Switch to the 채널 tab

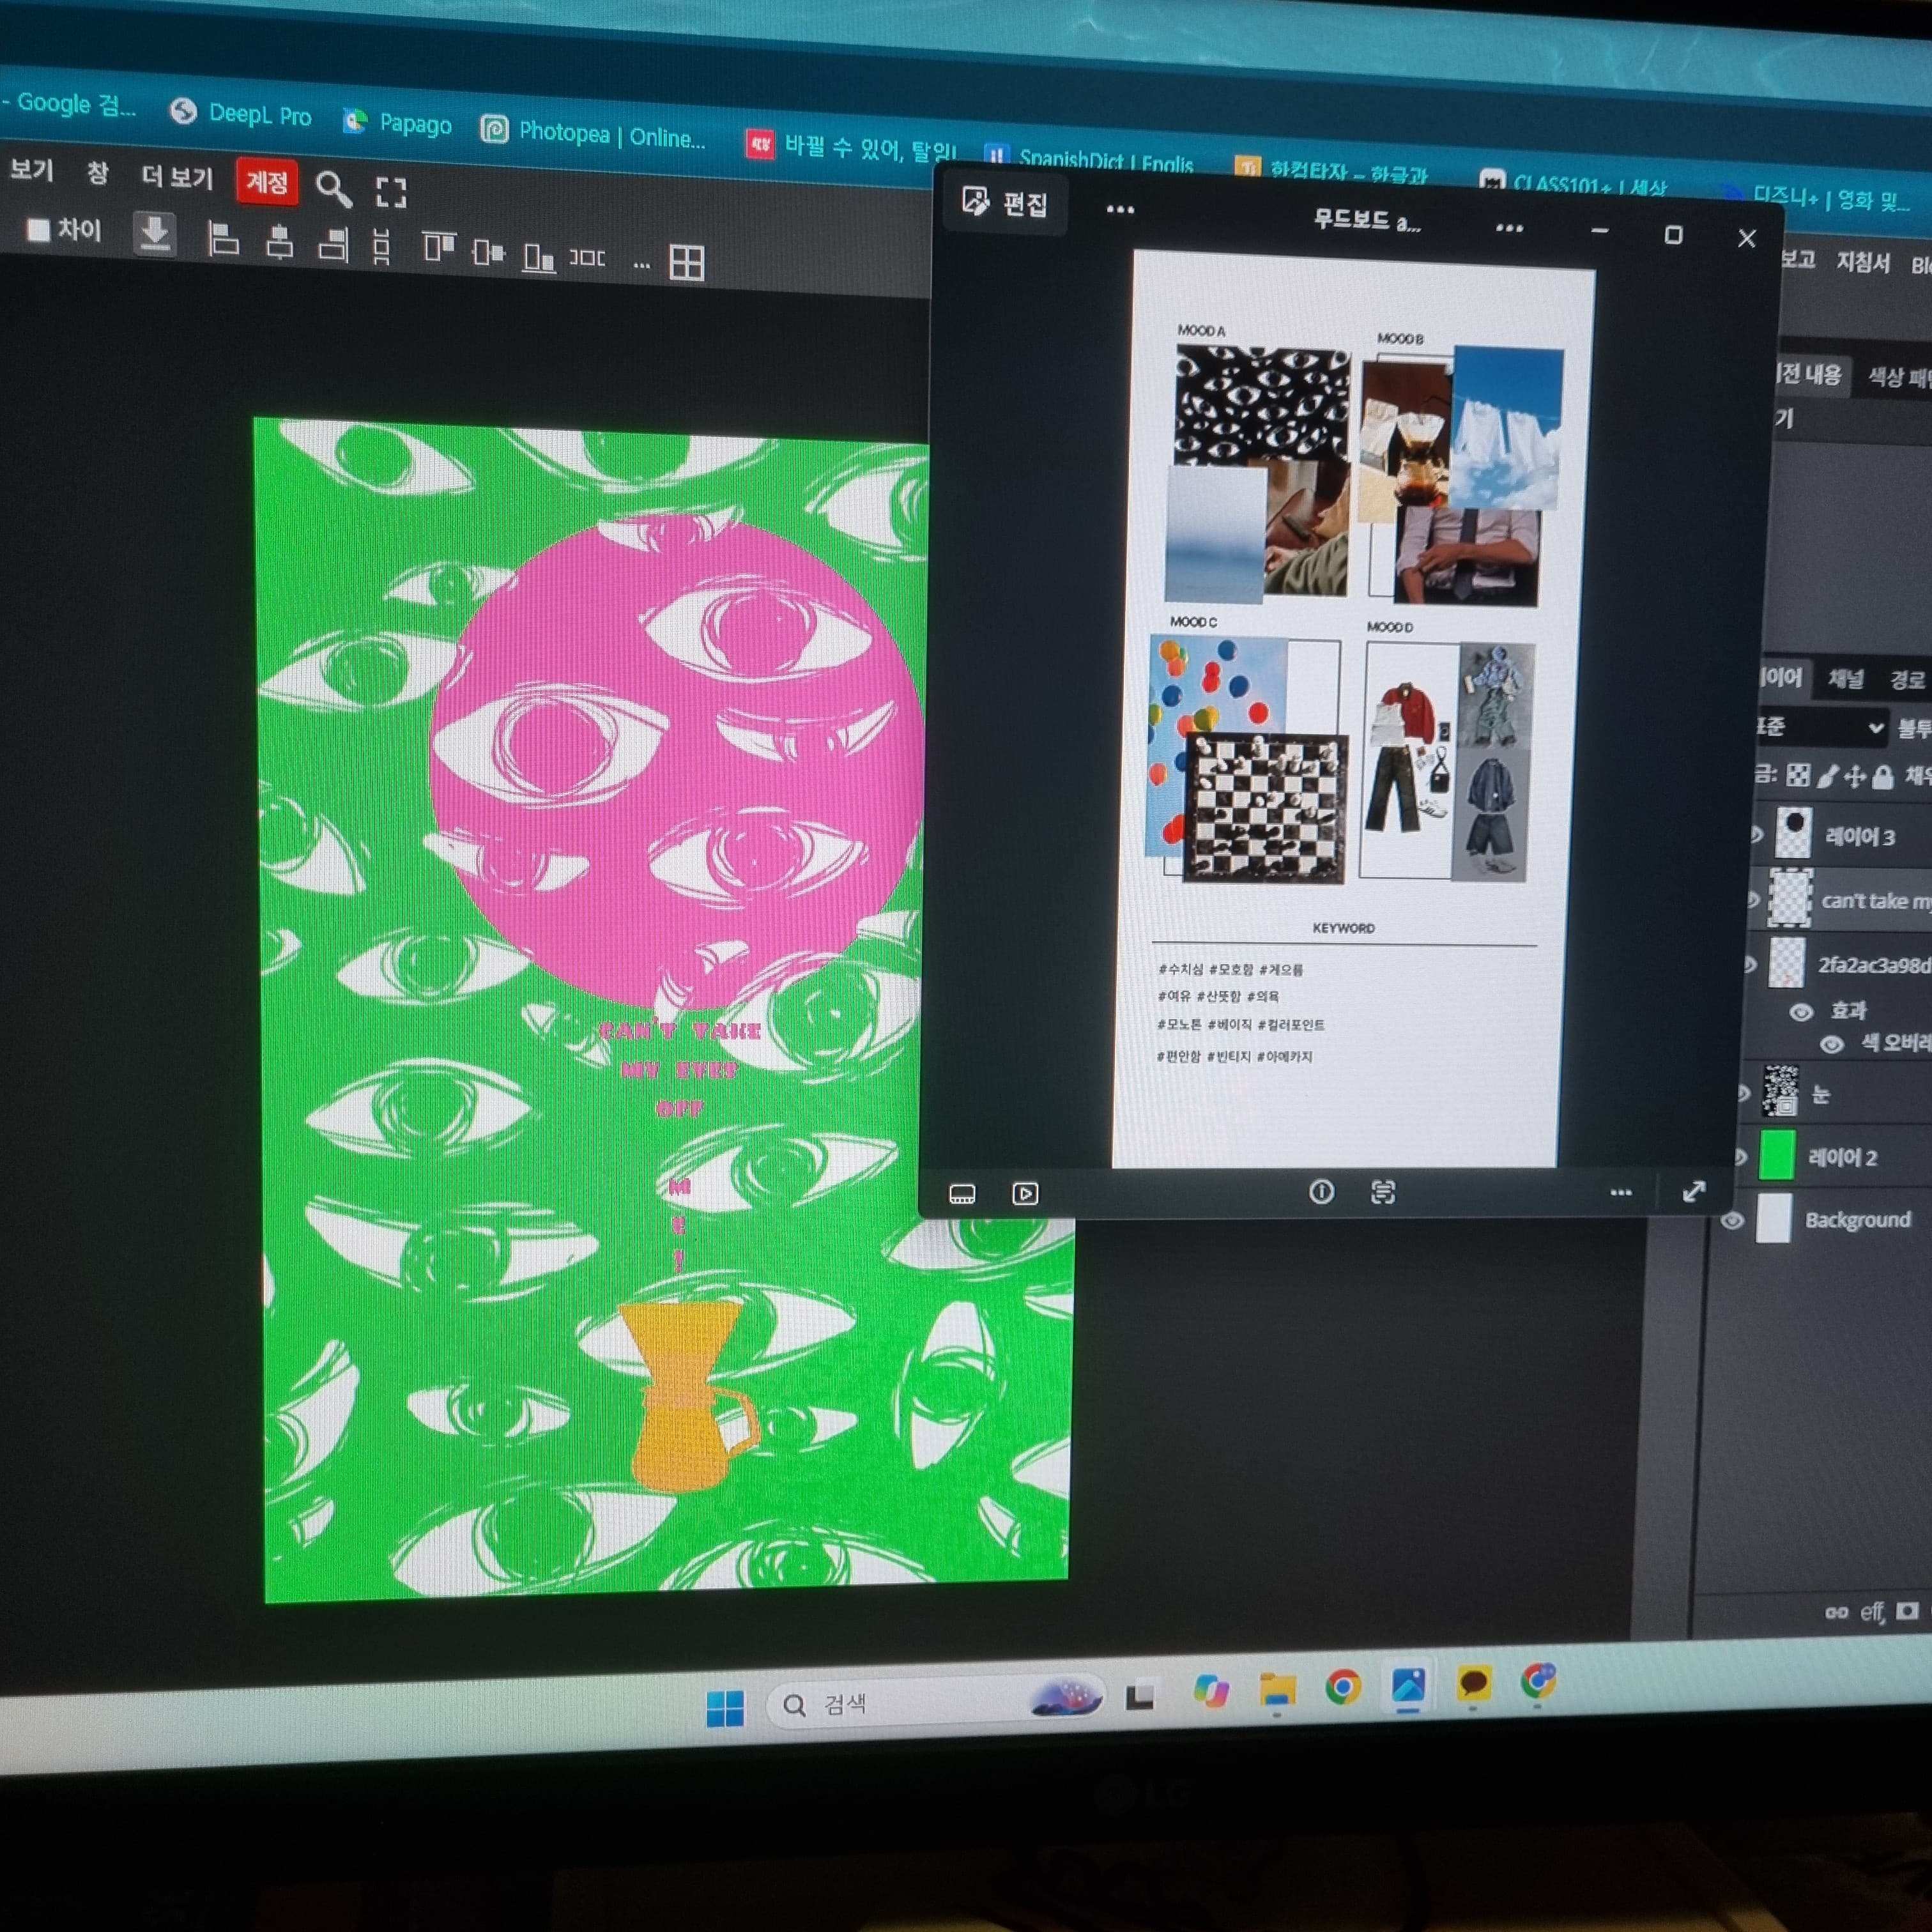coord(1846,679)
